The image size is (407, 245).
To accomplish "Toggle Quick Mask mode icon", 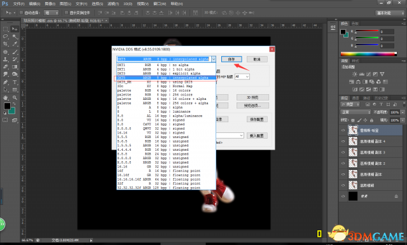I will click(x=5, y=120).
